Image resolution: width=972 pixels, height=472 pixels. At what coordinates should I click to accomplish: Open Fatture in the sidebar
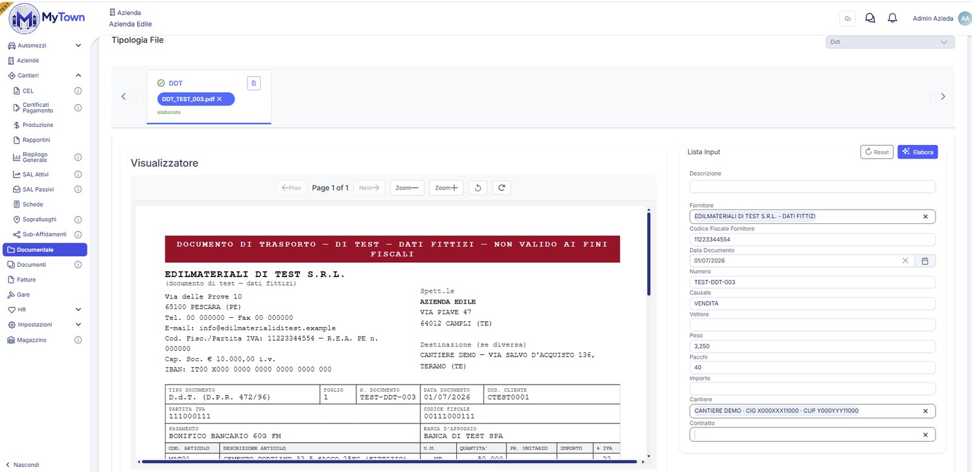(x=26, y=280)
